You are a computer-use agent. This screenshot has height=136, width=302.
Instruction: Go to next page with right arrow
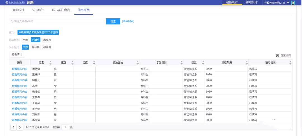(20, 127)
